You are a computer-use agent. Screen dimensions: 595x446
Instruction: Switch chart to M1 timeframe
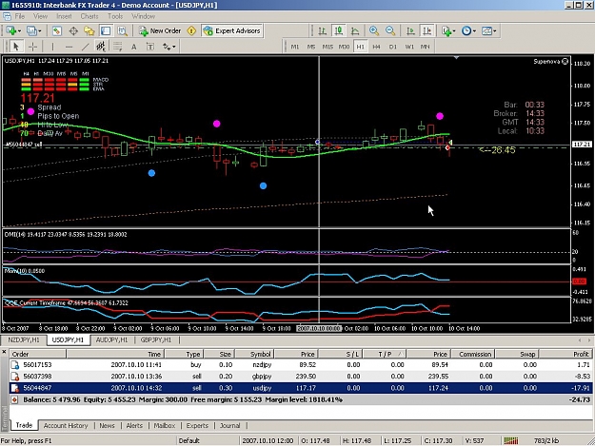(295, 47)
